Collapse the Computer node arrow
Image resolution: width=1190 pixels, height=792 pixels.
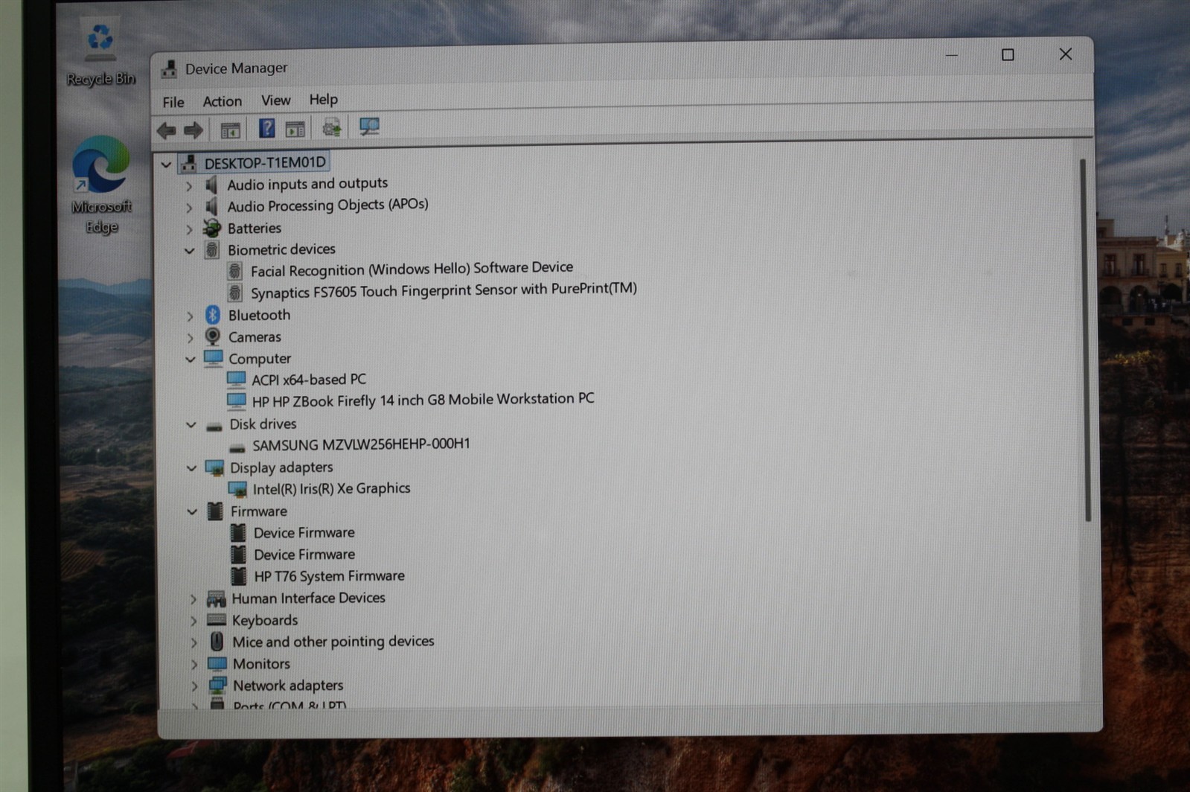point(191,360)
